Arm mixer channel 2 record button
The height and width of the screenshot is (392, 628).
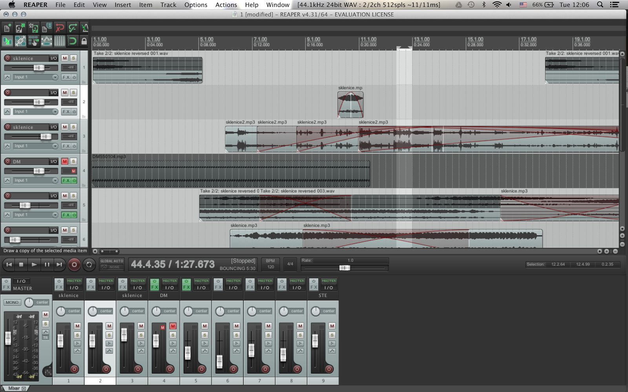click(106, 369)
